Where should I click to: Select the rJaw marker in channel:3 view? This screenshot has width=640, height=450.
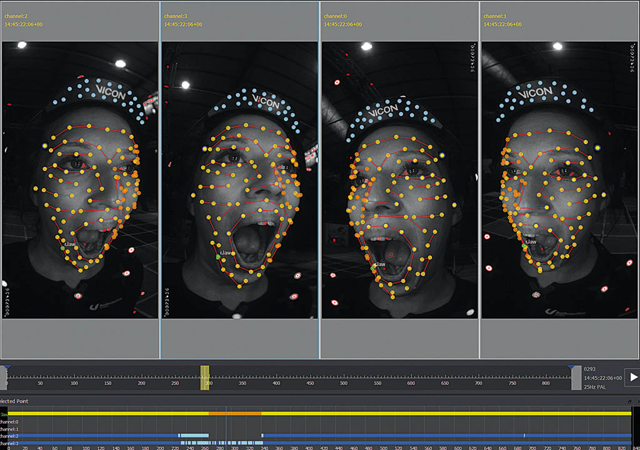(x=218, y=257)
